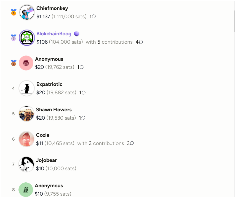This screenshot has height=197, width=235.
Task: Open the pink Anonymous owl avatar
Action: (26, 63)
